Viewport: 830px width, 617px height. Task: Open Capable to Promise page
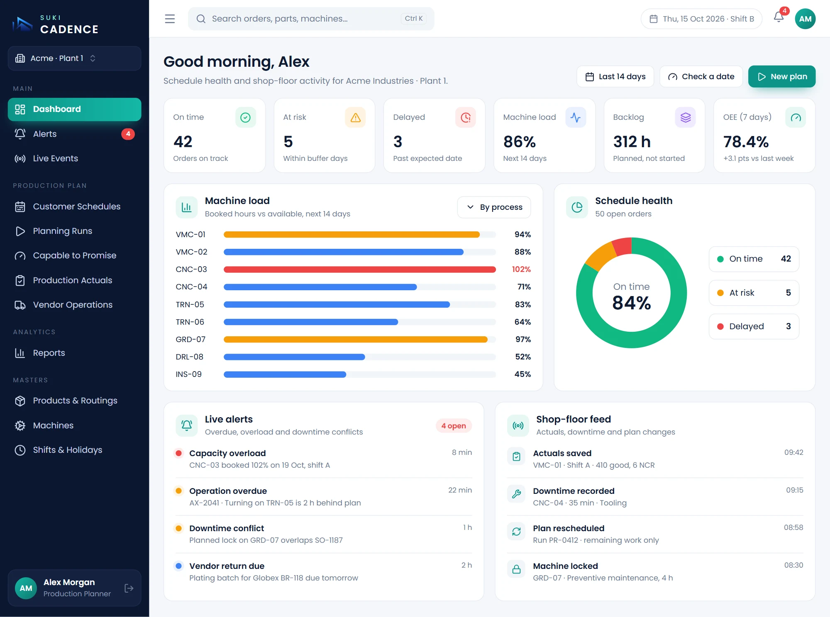point(75,255)
